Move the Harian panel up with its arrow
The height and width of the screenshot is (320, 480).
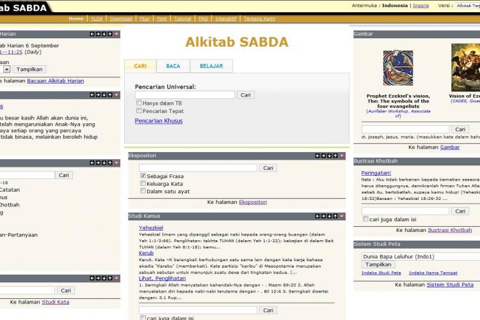(x=110, y=34)
